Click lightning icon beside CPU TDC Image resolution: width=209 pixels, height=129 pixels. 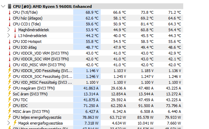coord(10,99)
